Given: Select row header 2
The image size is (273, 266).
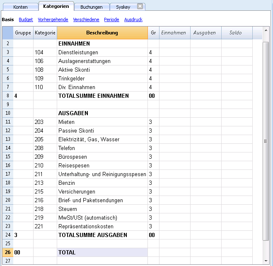Looking at the screenshot, I should point(8,44).
